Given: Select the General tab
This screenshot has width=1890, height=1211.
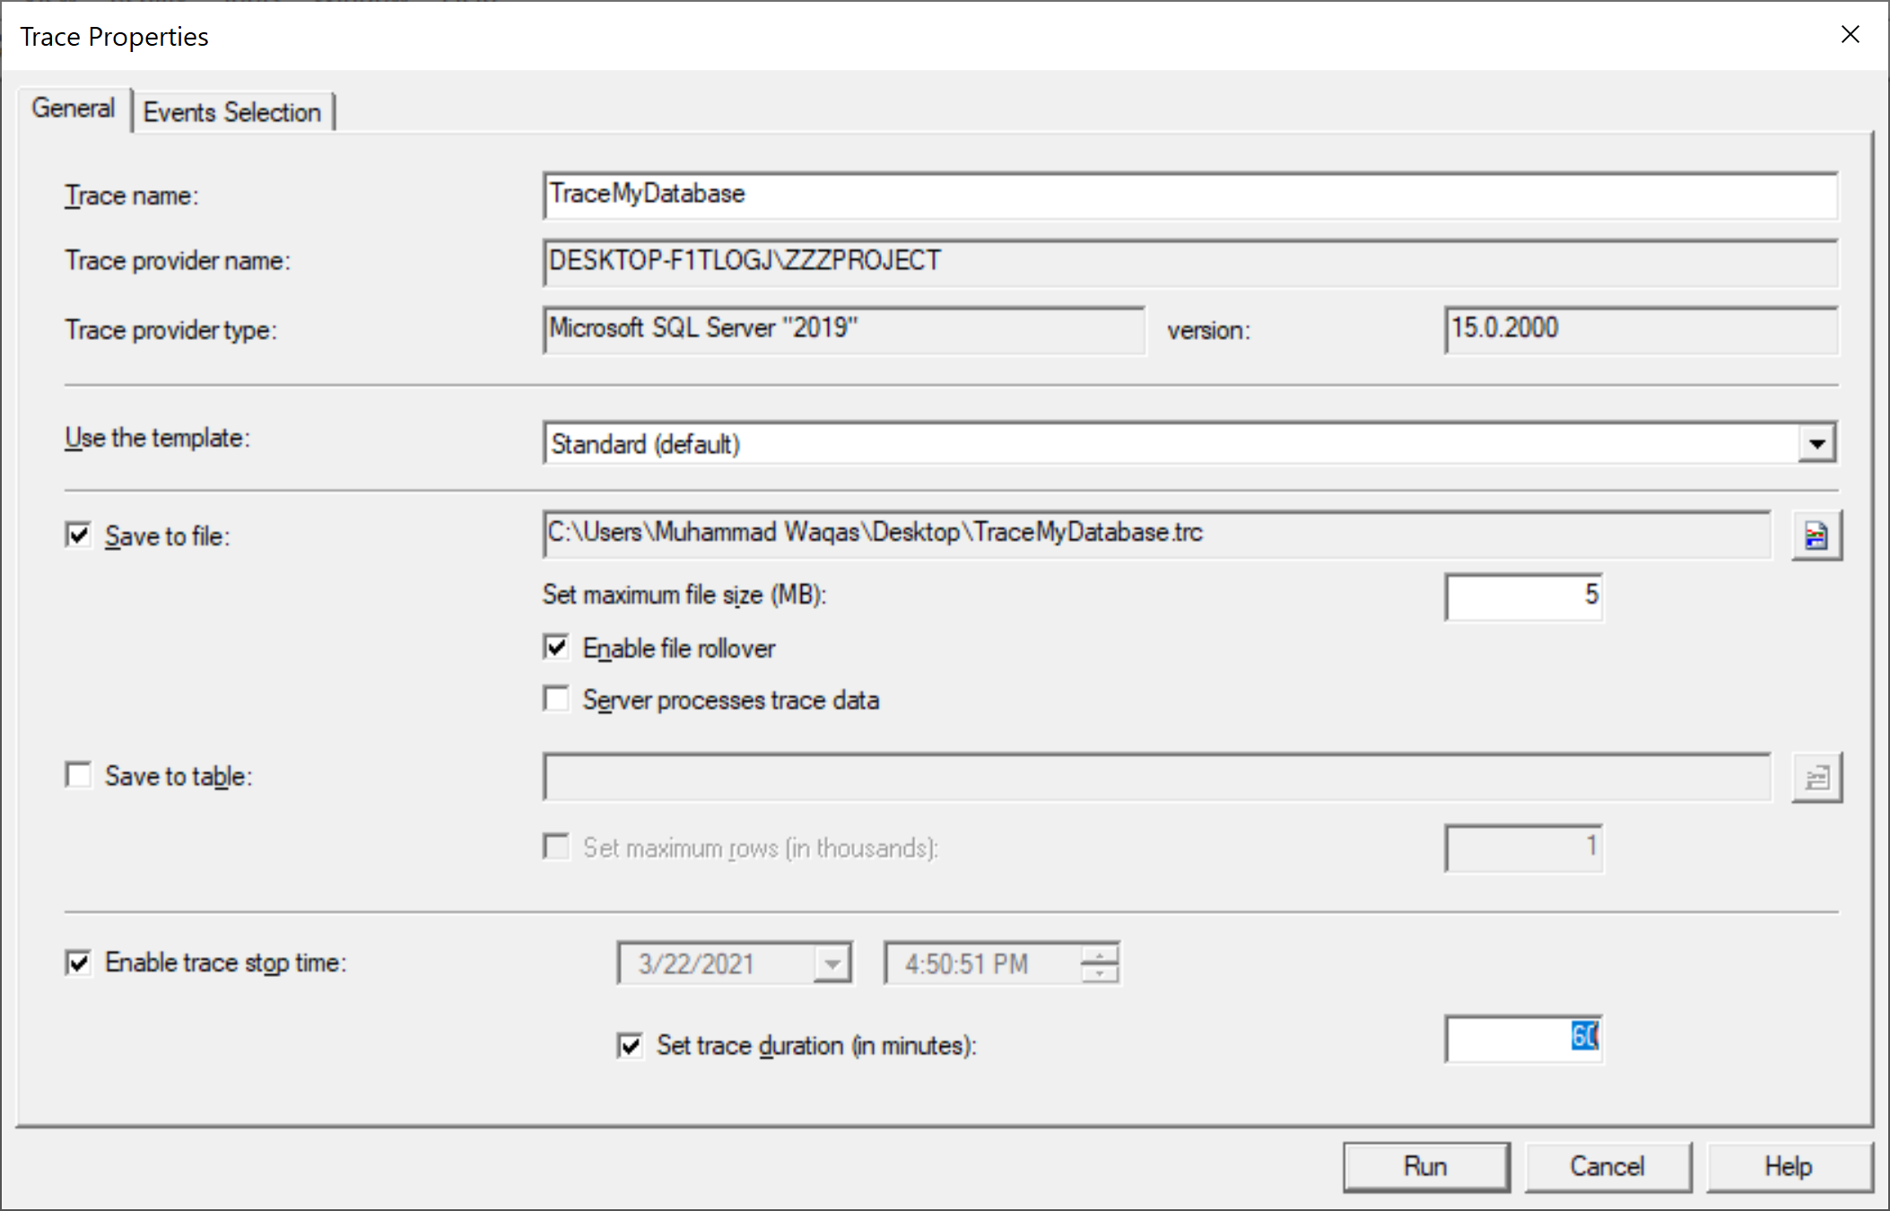Looking at the screenshot, I should (74, 109).
